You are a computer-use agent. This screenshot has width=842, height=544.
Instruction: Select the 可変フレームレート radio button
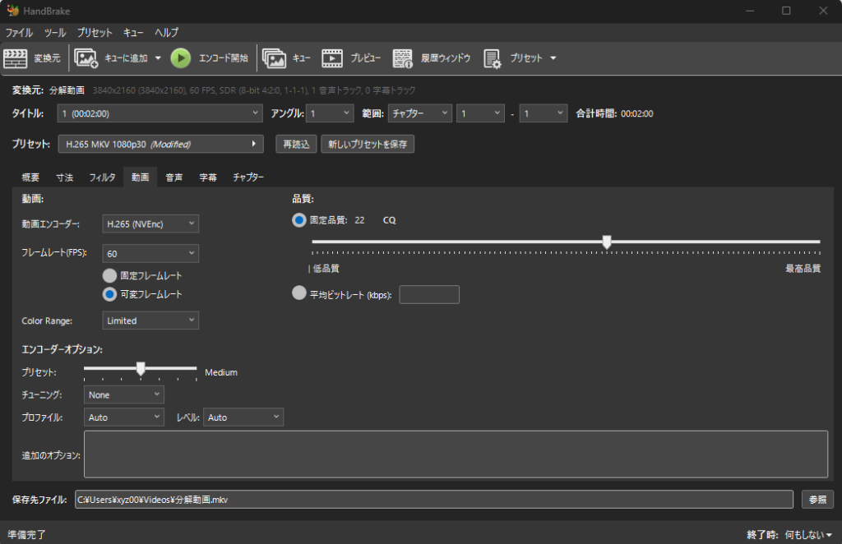click(109, 294)
